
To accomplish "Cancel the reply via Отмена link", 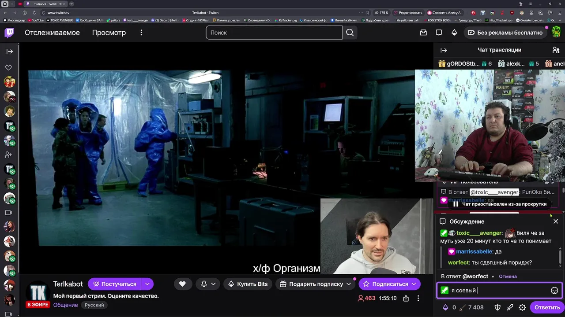I will pos(508,276).
